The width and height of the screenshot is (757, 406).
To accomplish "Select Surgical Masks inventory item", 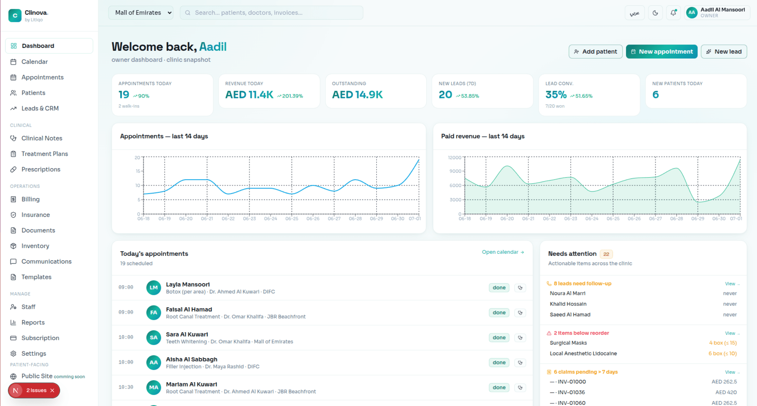I will point(643,343).
